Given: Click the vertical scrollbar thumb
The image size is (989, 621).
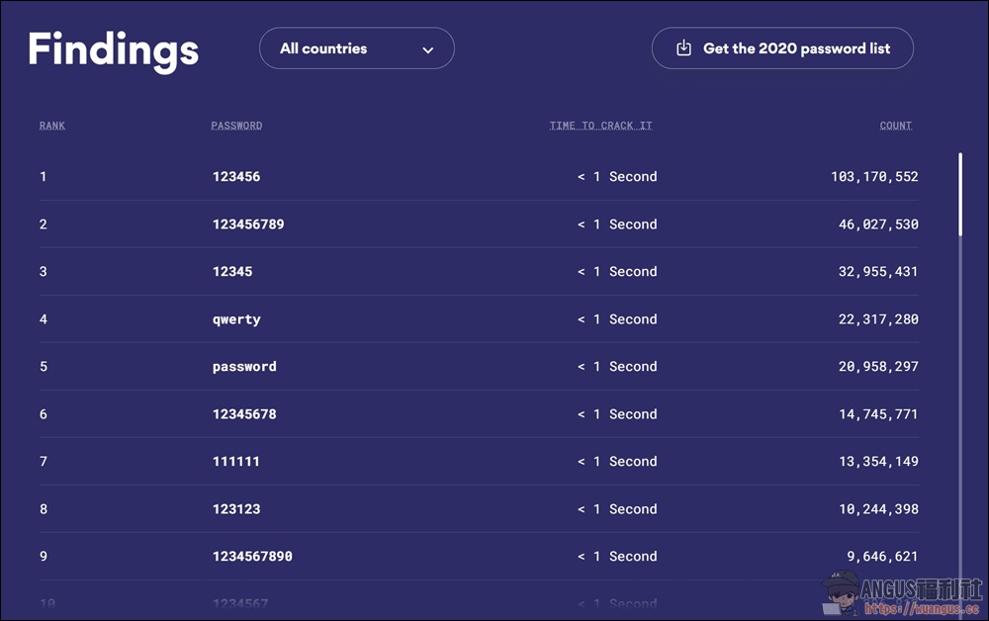Looking at the screenshot, I should tap(960, 194).
